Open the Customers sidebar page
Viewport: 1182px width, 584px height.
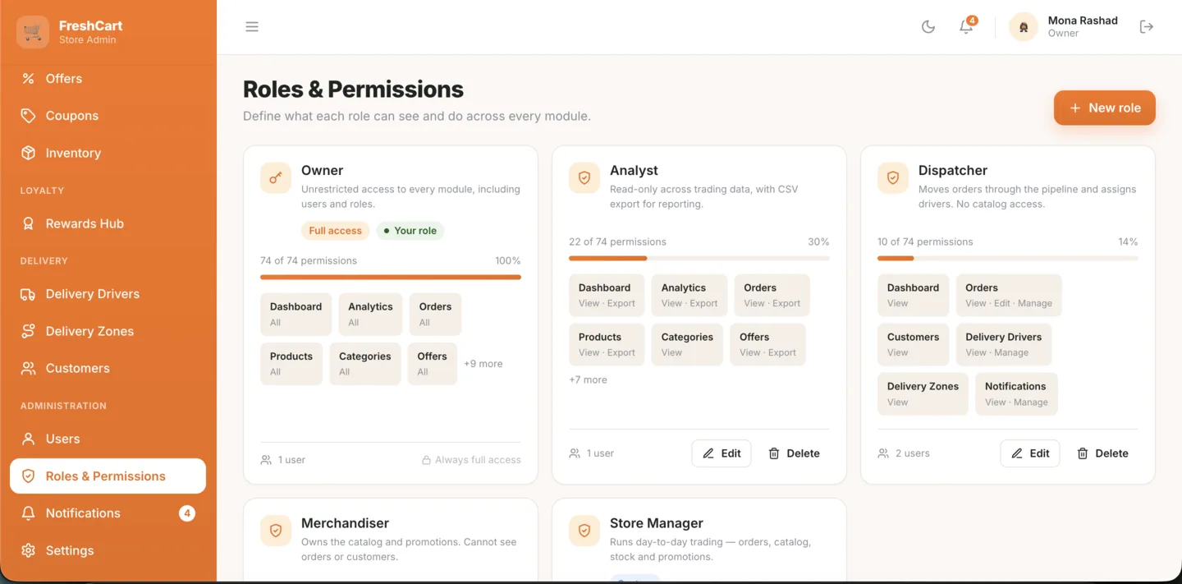point(108,368)
